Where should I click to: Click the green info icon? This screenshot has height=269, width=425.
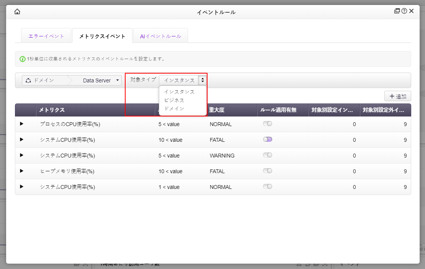(x=23, y=59)
